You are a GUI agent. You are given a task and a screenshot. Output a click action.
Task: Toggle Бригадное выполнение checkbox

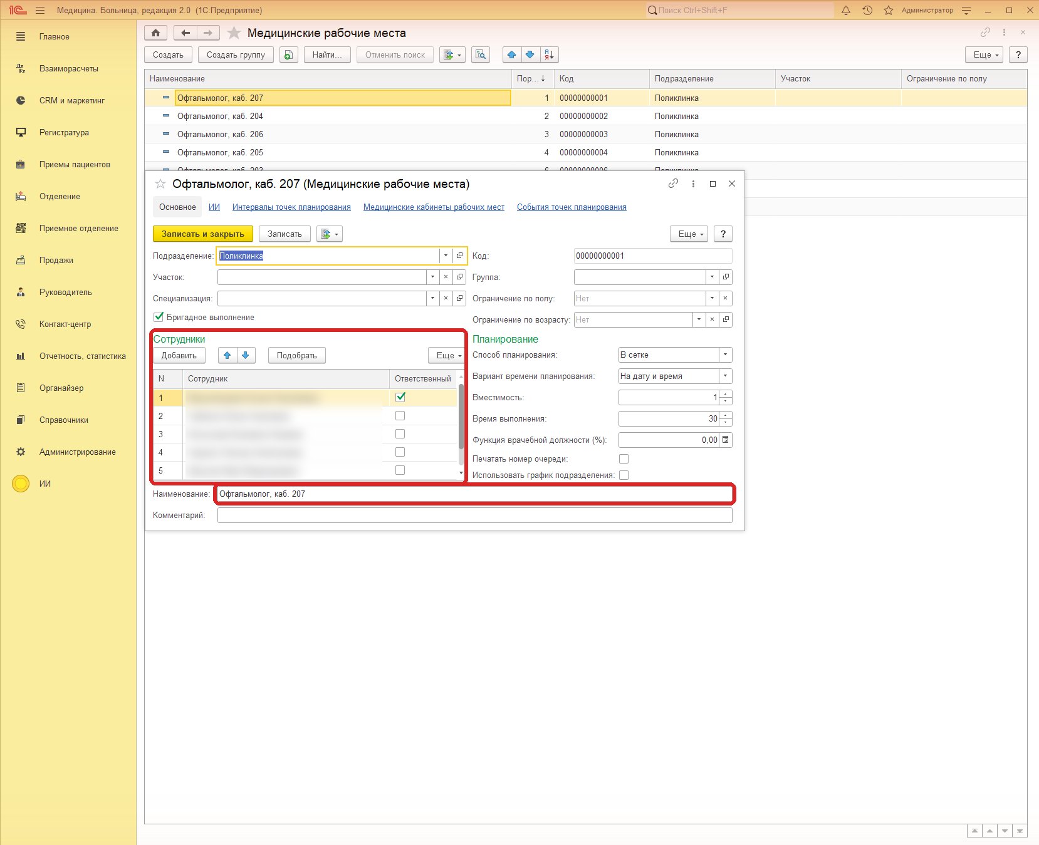click(159, 317)
